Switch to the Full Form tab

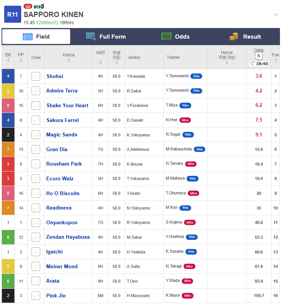click(106, 37)
